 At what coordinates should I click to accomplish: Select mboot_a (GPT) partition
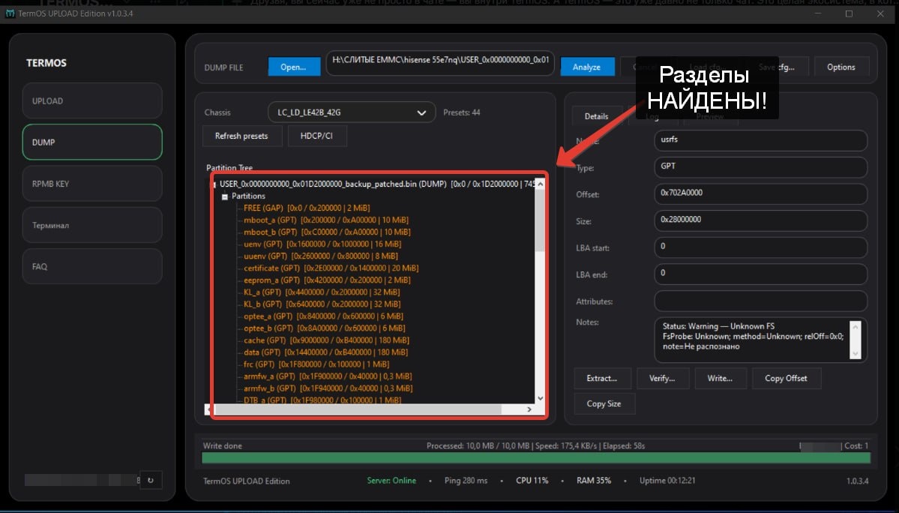tap(325, 220)
